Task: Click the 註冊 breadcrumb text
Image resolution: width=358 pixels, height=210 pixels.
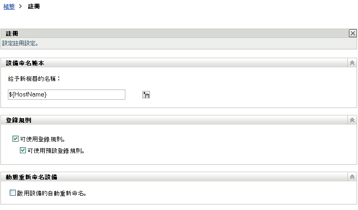Action: pyautogui.click(x=34, y=7)
